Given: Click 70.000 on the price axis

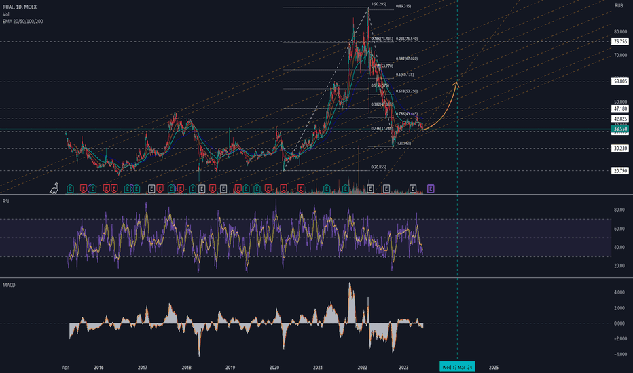Looking at the screenshot, I should [620, 55].
